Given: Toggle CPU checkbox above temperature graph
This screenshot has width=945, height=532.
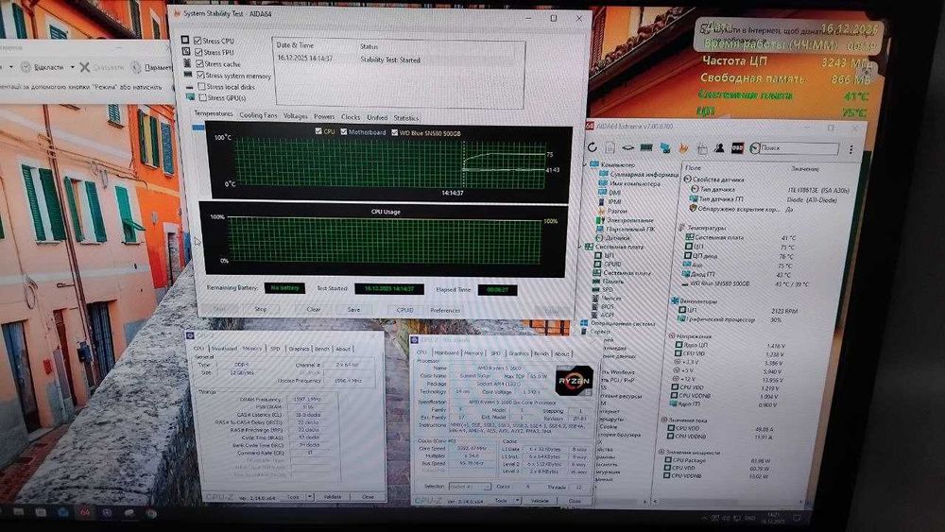Looking at the screenshot, I should 318,130.
